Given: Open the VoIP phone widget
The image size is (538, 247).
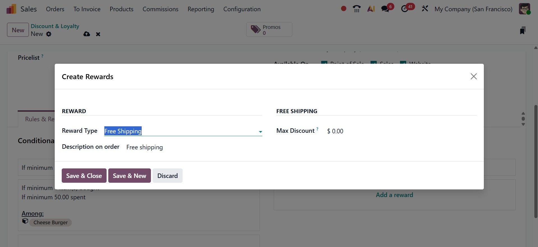Looking at the screenshot, I should click(x=357, y=9).
